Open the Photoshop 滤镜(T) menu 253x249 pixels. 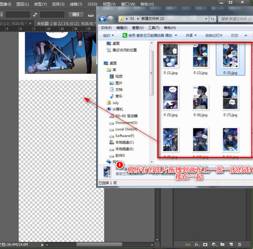76,4
